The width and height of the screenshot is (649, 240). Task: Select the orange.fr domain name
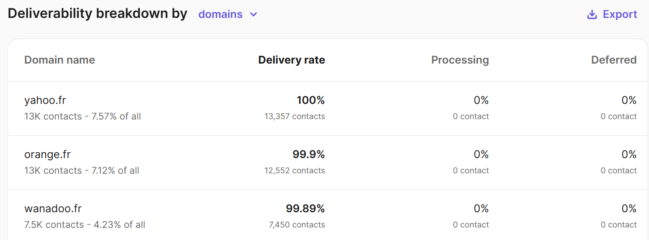click(47, 154)
